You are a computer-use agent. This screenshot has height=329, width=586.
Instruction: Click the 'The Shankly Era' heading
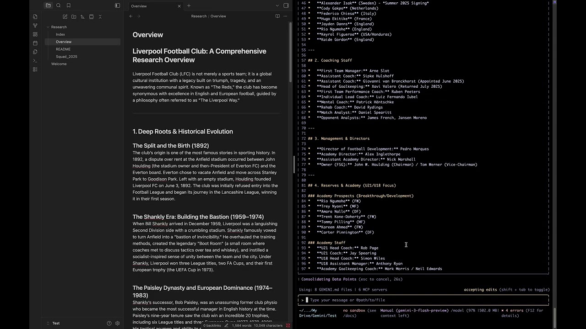pyautogui.click(x=198, y=217)
